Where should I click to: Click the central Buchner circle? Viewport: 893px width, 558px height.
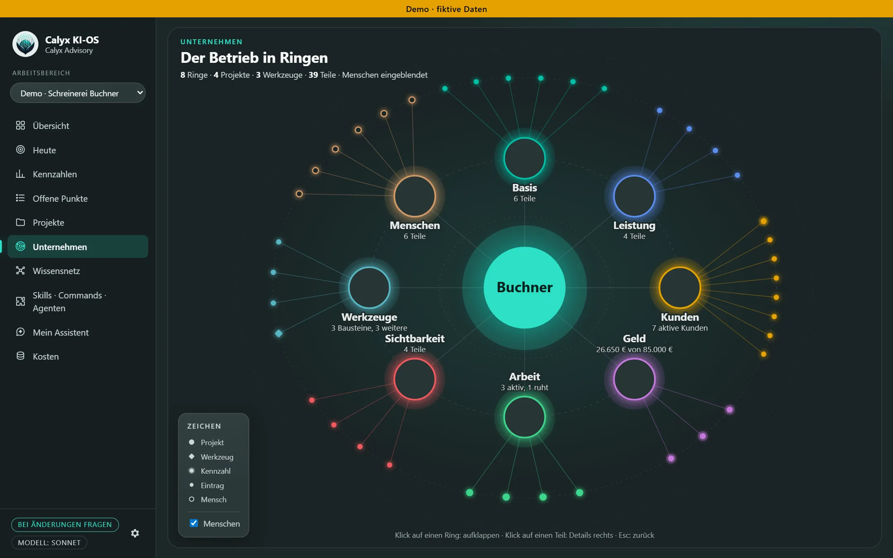coord(524,288)
